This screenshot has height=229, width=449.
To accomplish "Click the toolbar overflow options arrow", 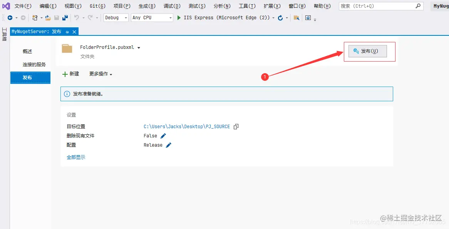I will [x=315, y=20].
